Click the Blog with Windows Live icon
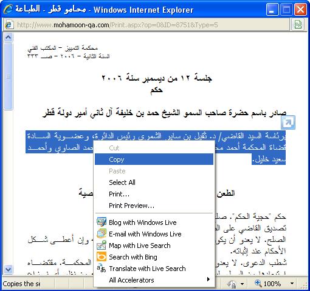The width and height of the screenshot is (310, 291). (x=102, y=222)
